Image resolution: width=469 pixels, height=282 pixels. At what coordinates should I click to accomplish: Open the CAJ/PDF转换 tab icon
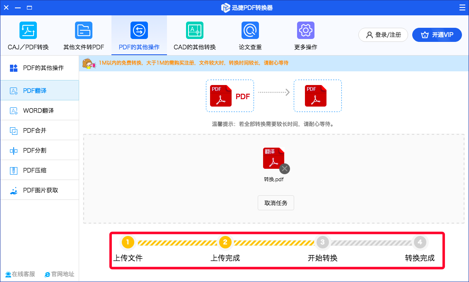pyautogui.click(x=28, y=30)
